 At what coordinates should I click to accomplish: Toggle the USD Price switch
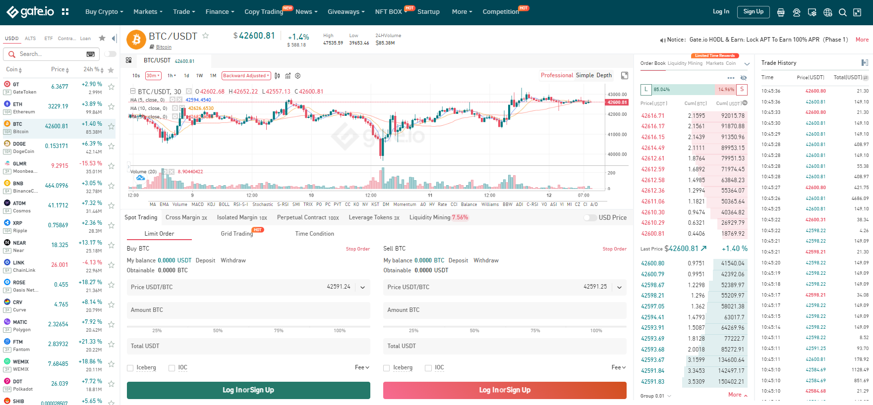[x=590, y=217]
